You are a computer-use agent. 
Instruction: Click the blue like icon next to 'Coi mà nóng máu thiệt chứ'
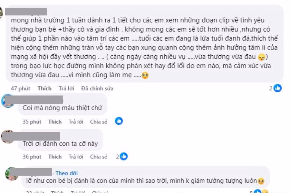(x=119, y=121)
